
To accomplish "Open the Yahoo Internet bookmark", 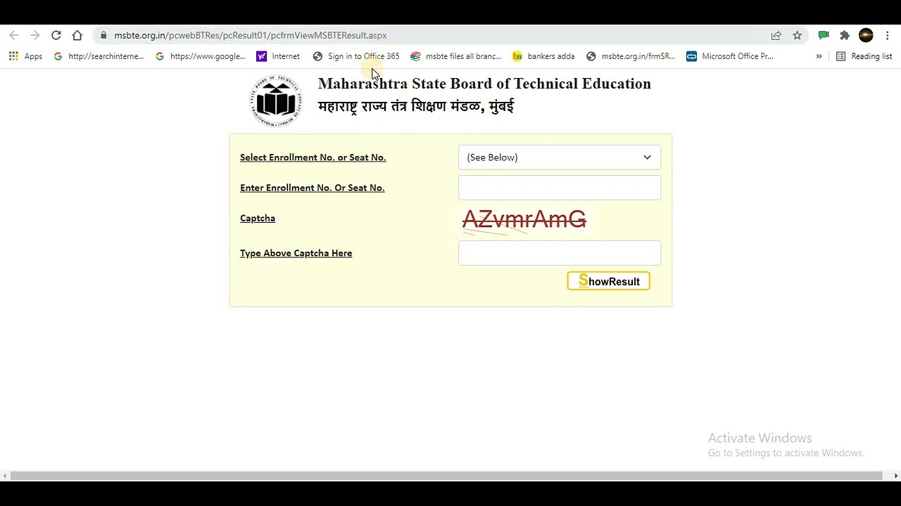I will pyautogui.click(x=278, y=56).
